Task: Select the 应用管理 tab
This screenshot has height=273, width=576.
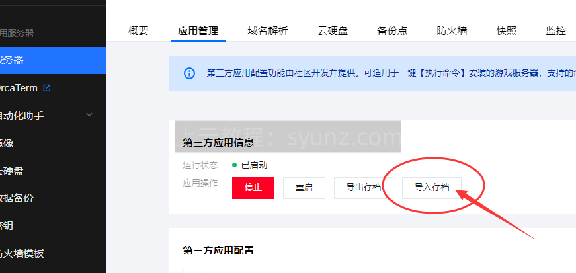Action: pyautogui.click(x=198, y=31)
